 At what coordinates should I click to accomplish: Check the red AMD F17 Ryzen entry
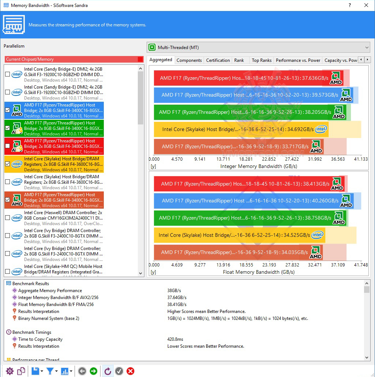click(x=7, y=146)
